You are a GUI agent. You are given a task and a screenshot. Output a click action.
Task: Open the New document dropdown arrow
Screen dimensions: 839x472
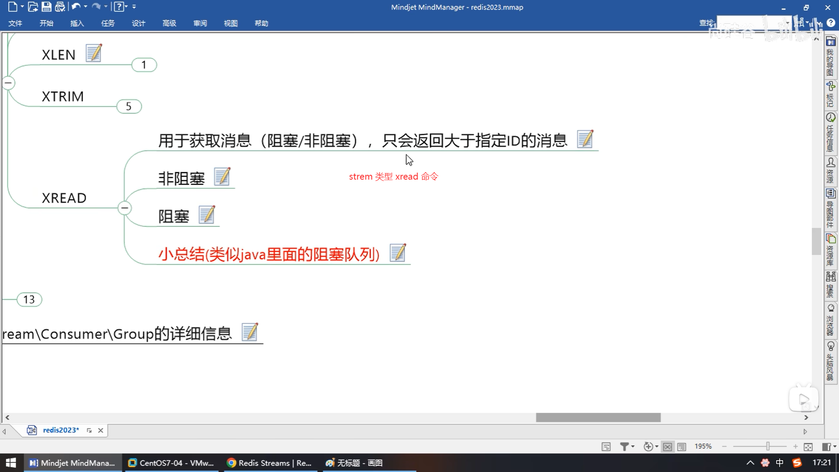click(x=22, y=7)
